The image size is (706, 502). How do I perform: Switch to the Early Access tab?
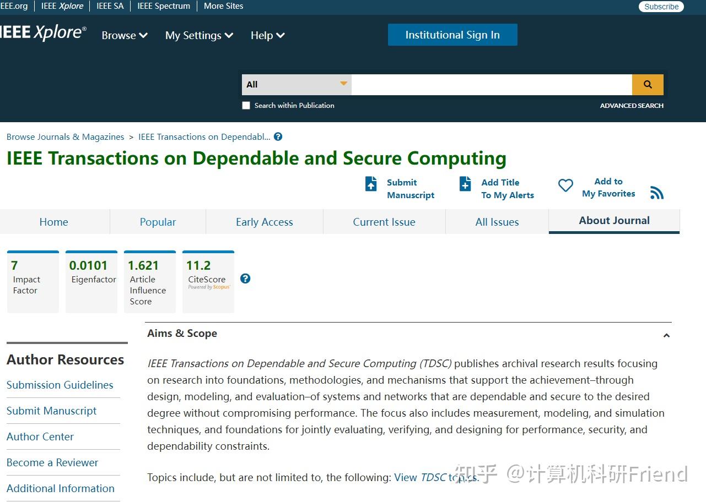coord(265,222)
